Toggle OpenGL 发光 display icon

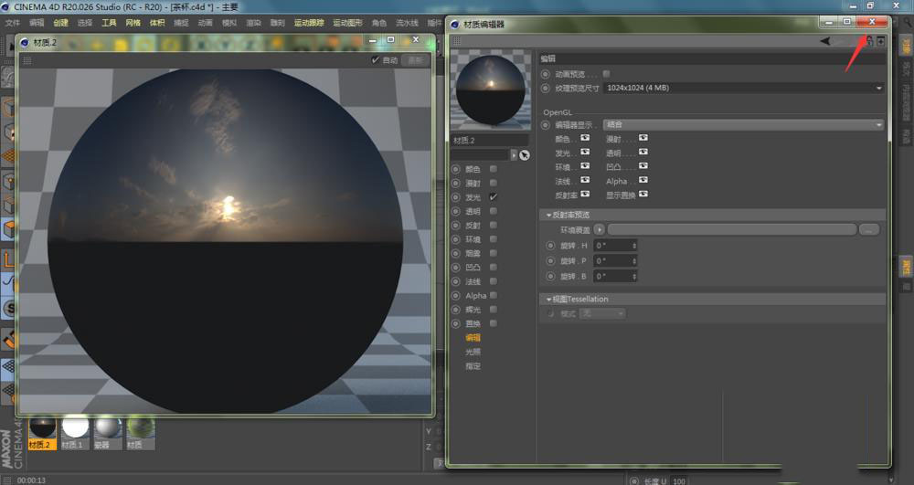point(585,152)
